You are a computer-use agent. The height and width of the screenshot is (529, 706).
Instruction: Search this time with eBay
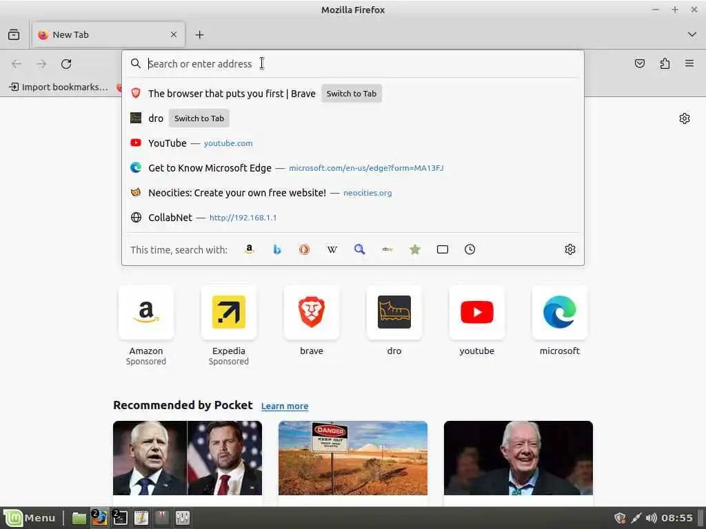[x=387, y=249]
